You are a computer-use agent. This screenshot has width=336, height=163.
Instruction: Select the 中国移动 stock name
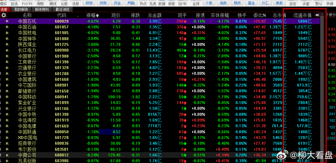pyautogui.click(x=27, y=97)
